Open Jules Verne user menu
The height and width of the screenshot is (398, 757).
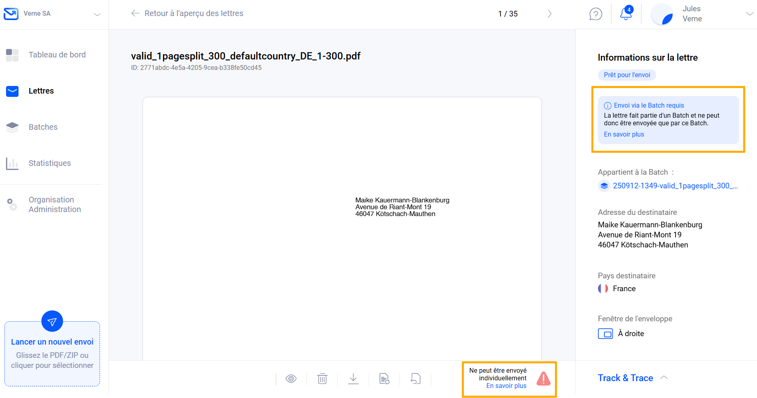(749, 14)
